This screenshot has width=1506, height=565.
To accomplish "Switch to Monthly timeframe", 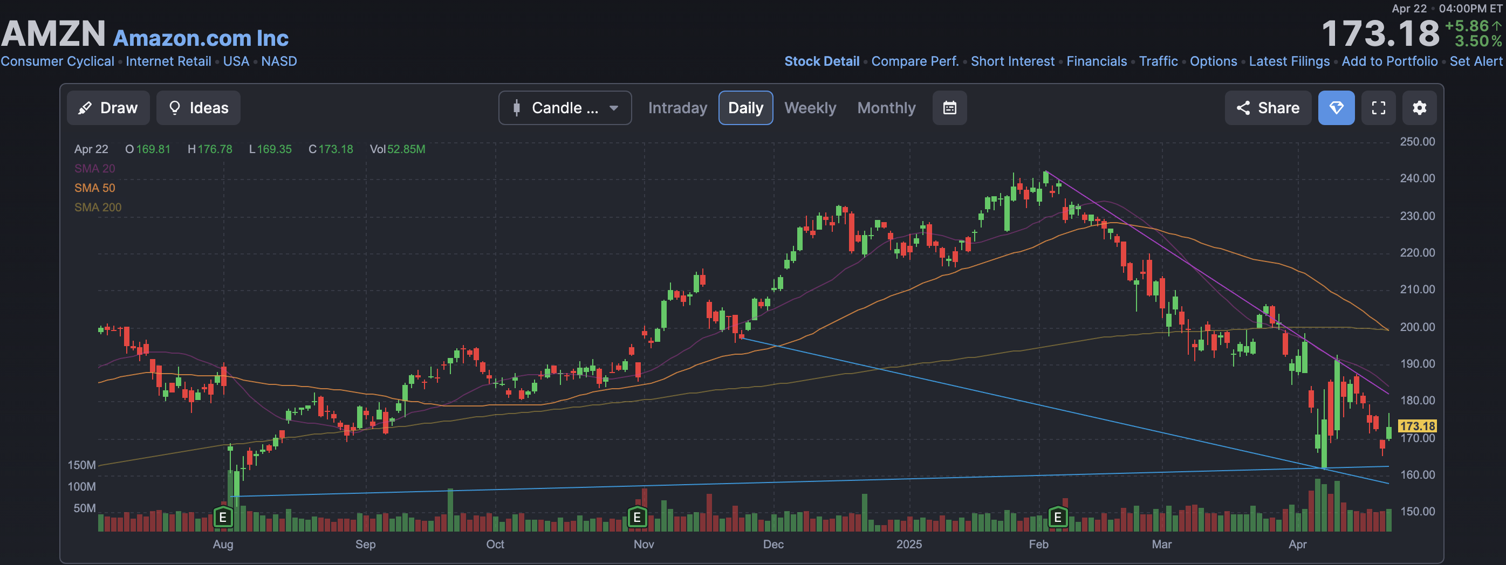I will (886, 108).
